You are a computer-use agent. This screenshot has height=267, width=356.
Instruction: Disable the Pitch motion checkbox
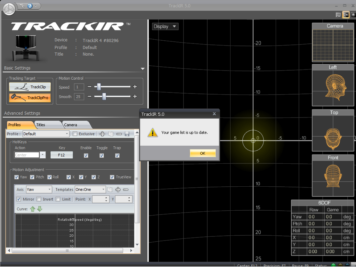click(32, 177)
